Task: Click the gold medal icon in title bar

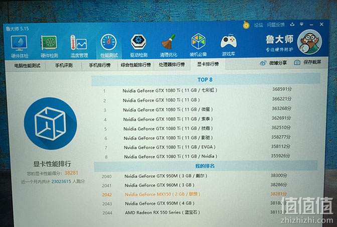Action: pyautogui.click(x=246, y=25)
